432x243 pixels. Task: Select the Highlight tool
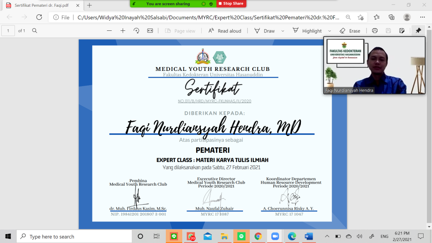(307, 31)
